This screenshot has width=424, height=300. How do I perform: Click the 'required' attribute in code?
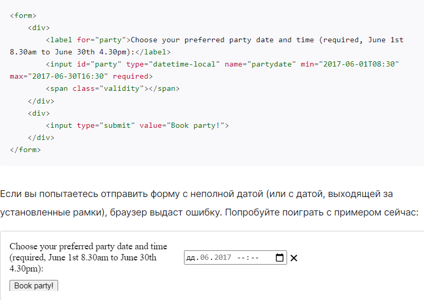click(x=131, y=77)
